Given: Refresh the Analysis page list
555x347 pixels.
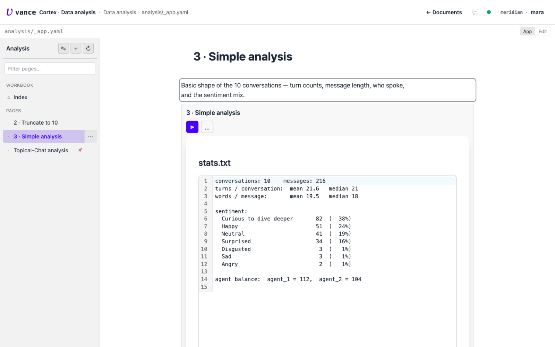Looking at the screenshot, I should click(x=88, y=49).
